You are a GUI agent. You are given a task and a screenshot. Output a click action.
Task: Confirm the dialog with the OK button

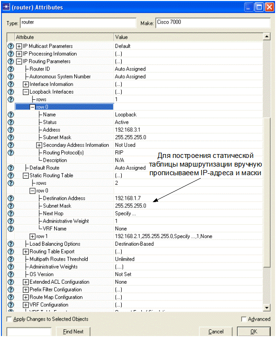coord(253,332)
